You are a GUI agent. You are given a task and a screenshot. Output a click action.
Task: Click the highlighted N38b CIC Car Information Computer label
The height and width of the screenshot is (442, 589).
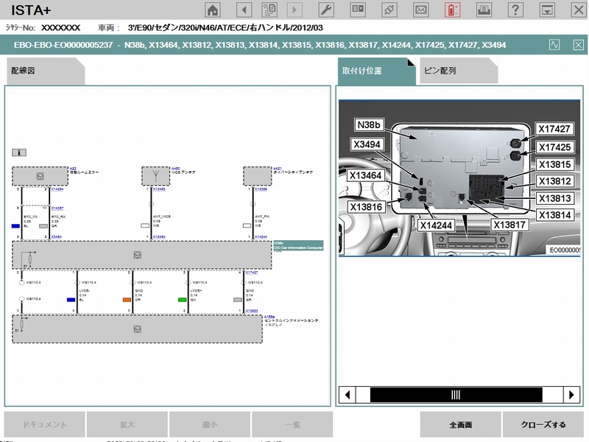tap(299, 246)
